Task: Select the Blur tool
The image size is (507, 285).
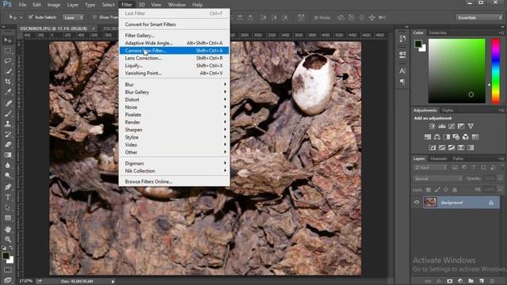Action: point(8,165)
